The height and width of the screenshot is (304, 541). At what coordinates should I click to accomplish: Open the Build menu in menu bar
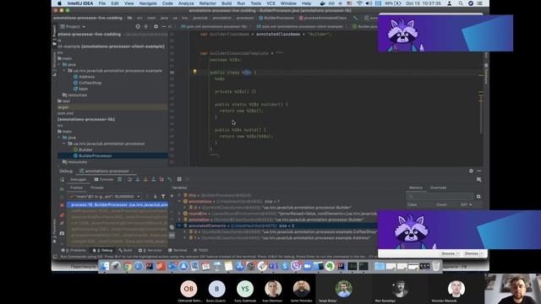tap(227, 3)
